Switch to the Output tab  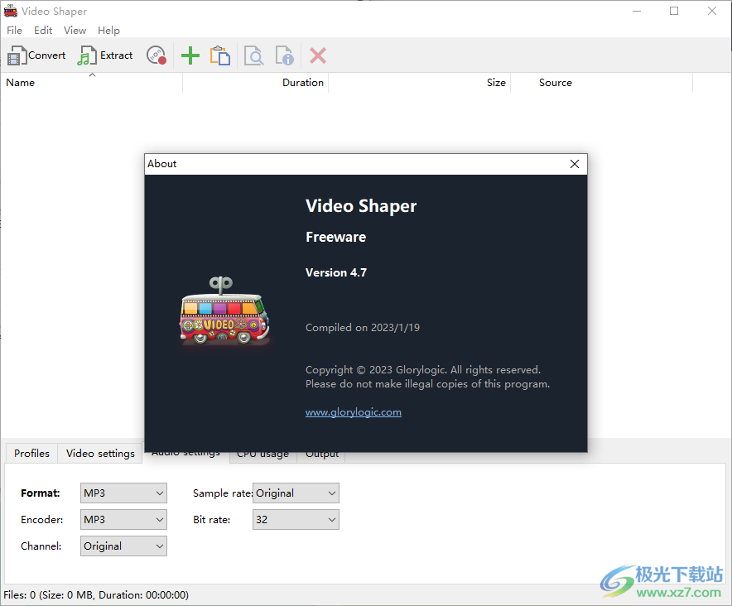(x=322, y=456)
